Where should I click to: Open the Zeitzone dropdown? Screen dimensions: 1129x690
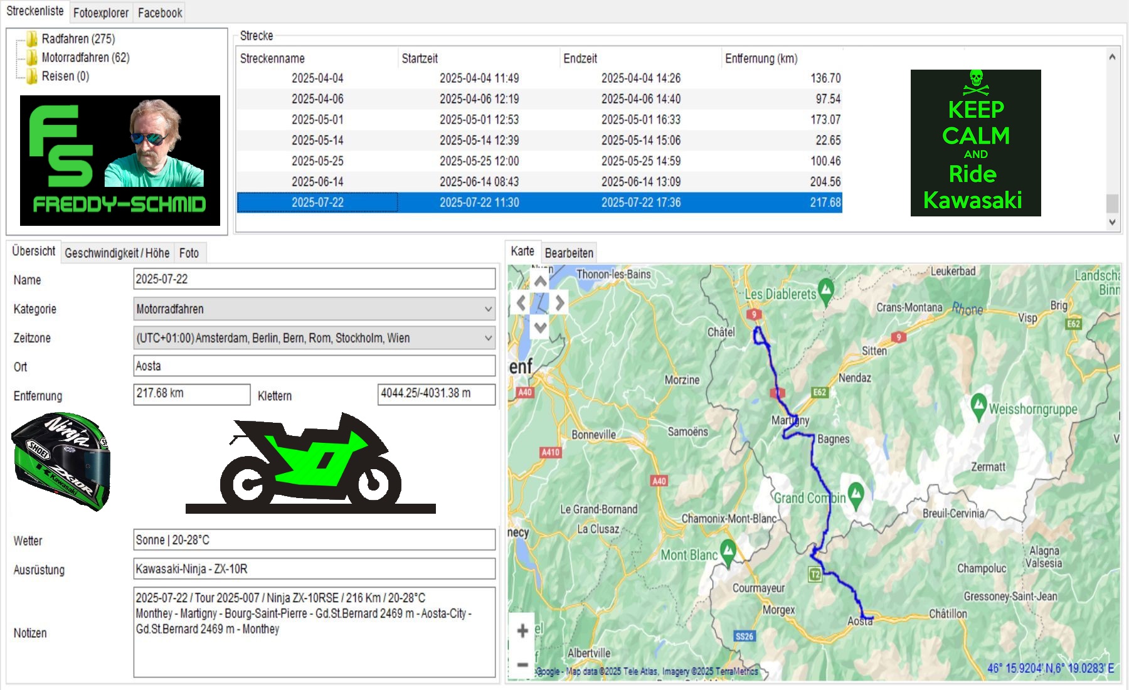click(314, 337)
